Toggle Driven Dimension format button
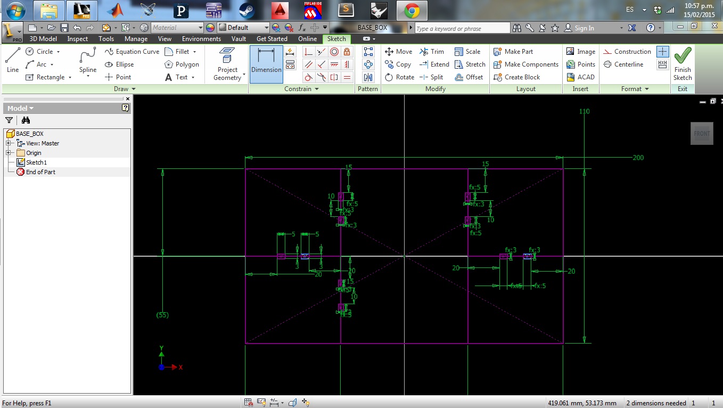This screenshot has height=408, width=723. pyautogui.click(x=662, y=64)
